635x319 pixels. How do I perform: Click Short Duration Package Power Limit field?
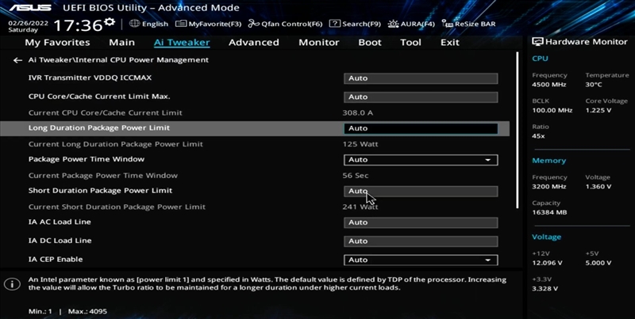[421, 191]
